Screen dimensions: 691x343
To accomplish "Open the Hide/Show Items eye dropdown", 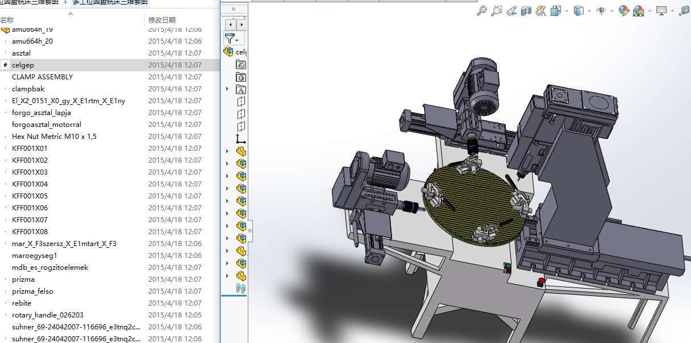I will click(611, 10).
